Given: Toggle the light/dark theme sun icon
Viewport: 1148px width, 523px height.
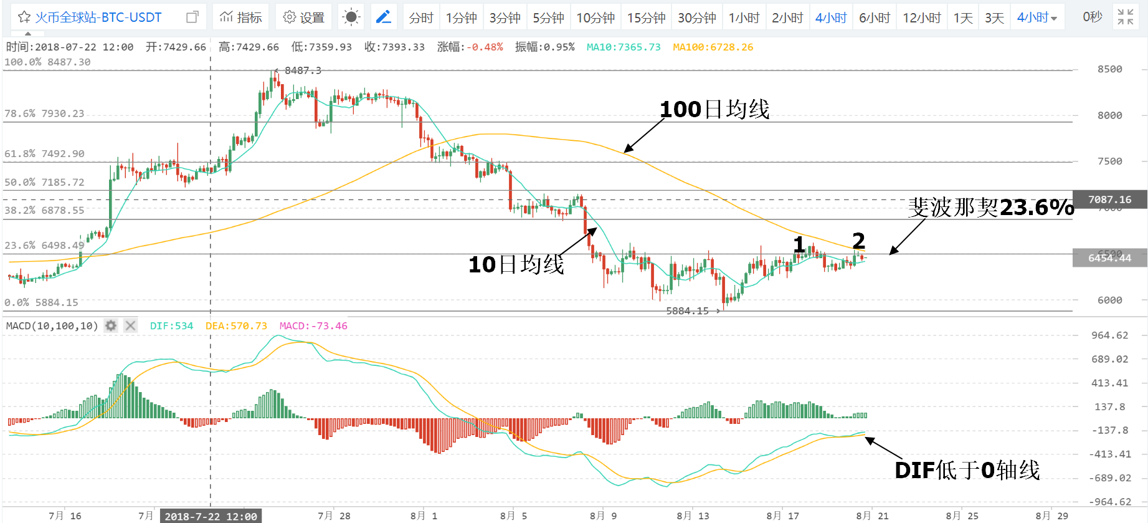Looking at the screenshot, I should 351,17.
